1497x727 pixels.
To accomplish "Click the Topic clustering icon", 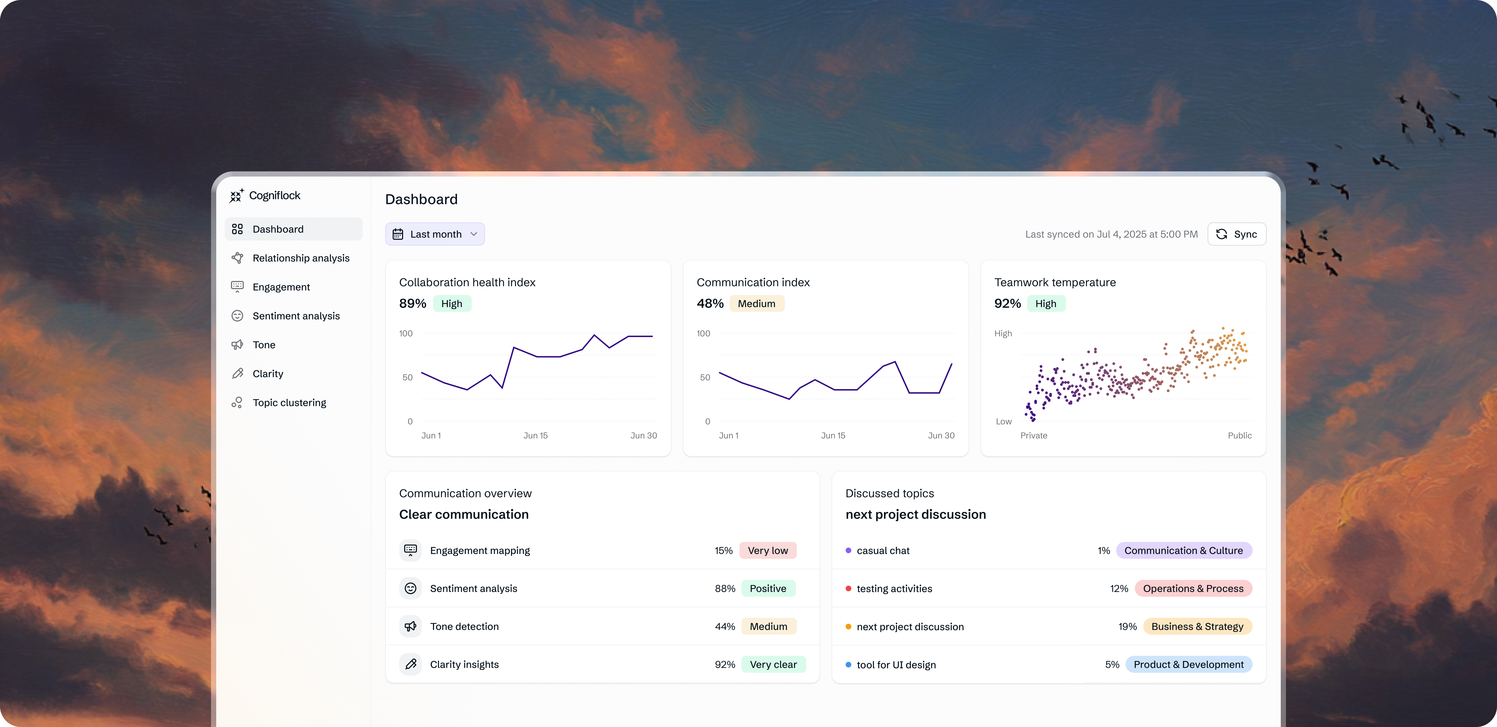I will click(238, 402).
